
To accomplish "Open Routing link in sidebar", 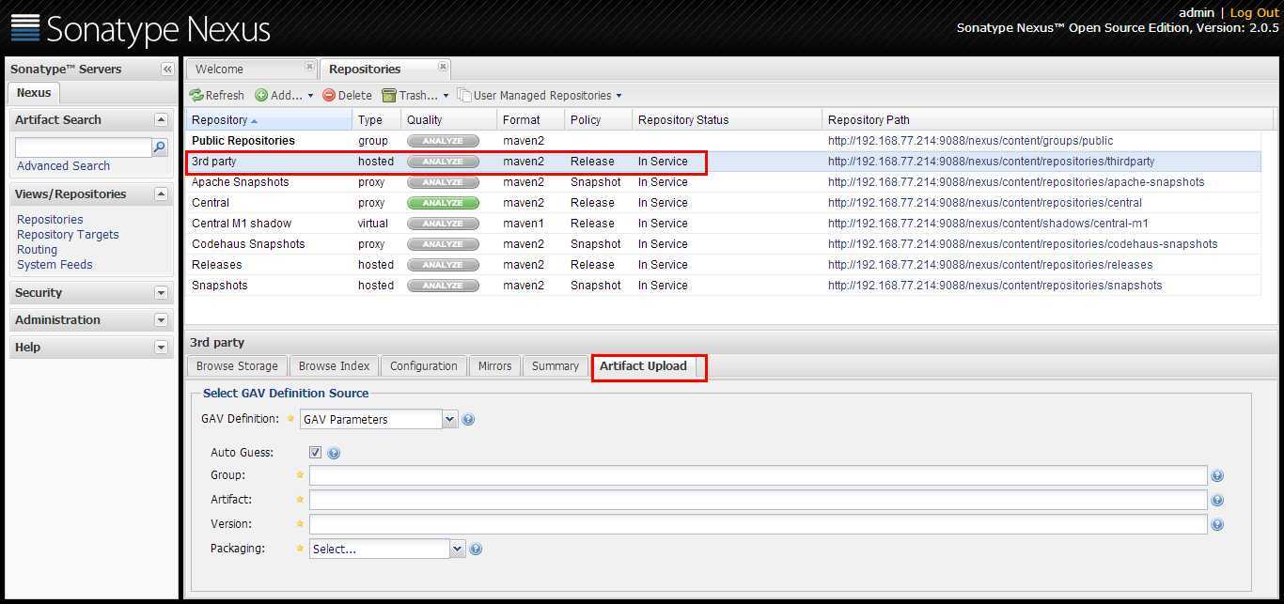I will click(x=37, y=249).
